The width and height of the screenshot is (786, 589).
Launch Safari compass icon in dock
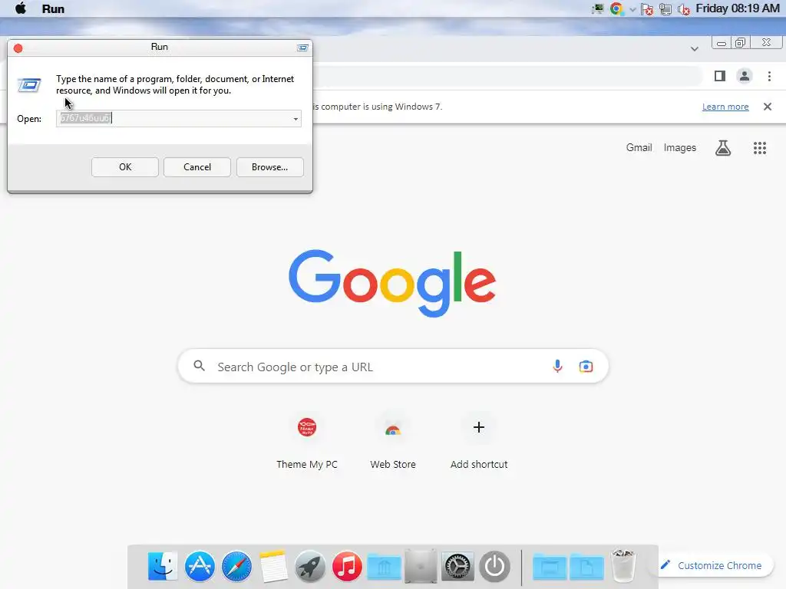click(x=236, y=567)
